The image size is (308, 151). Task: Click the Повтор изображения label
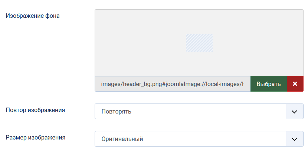pos(36,110)
